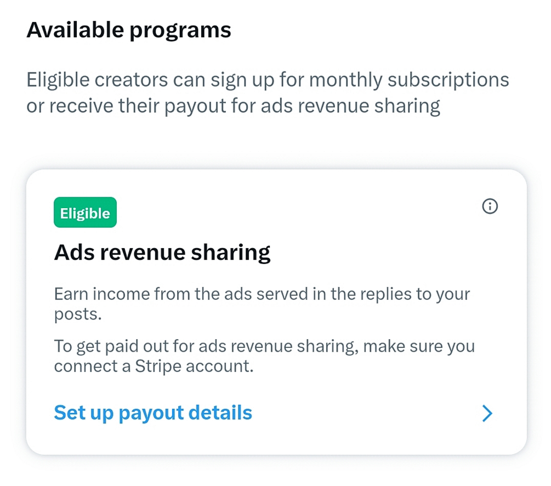Click the green Eligible badge
Image resolution: width=551 pixels, height=486 pixels.
[x=85, y=213]
